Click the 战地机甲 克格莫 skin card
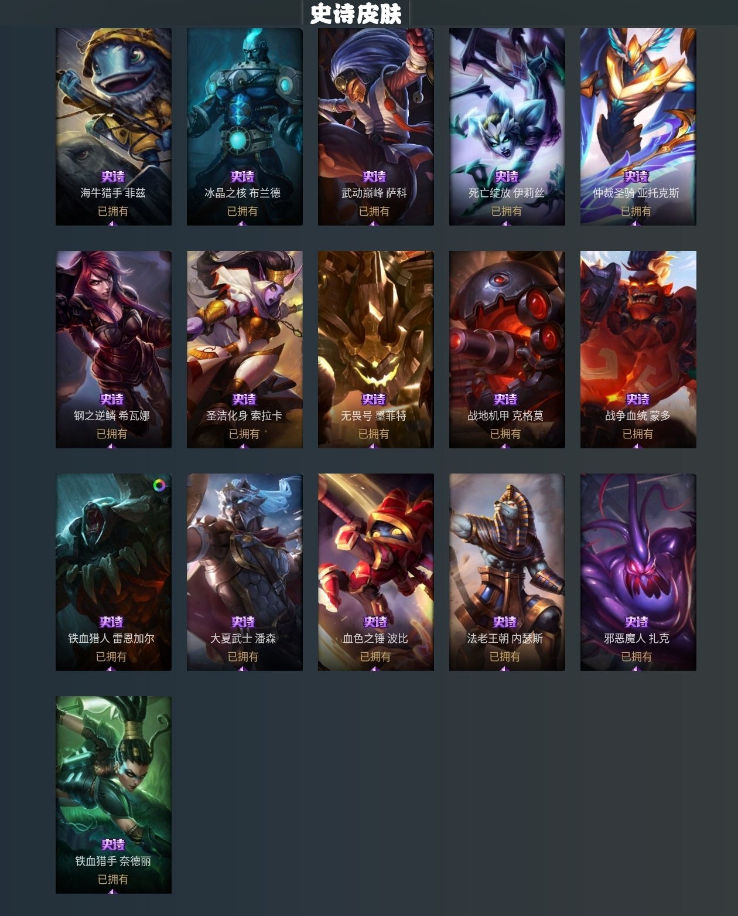The image size is (738, 916). coord(507,349)
